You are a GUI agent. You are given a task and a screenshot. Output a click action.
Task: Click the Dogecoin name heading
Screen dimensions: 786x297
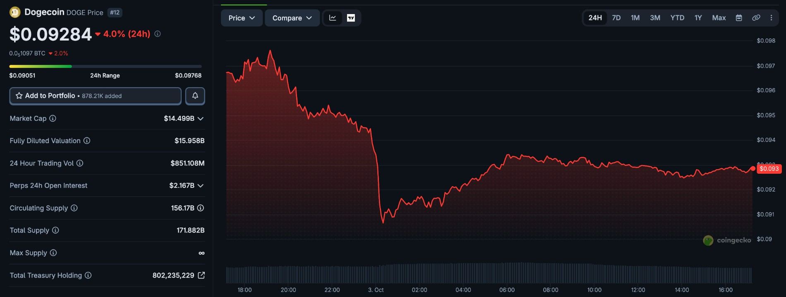(x=44, y=12)
